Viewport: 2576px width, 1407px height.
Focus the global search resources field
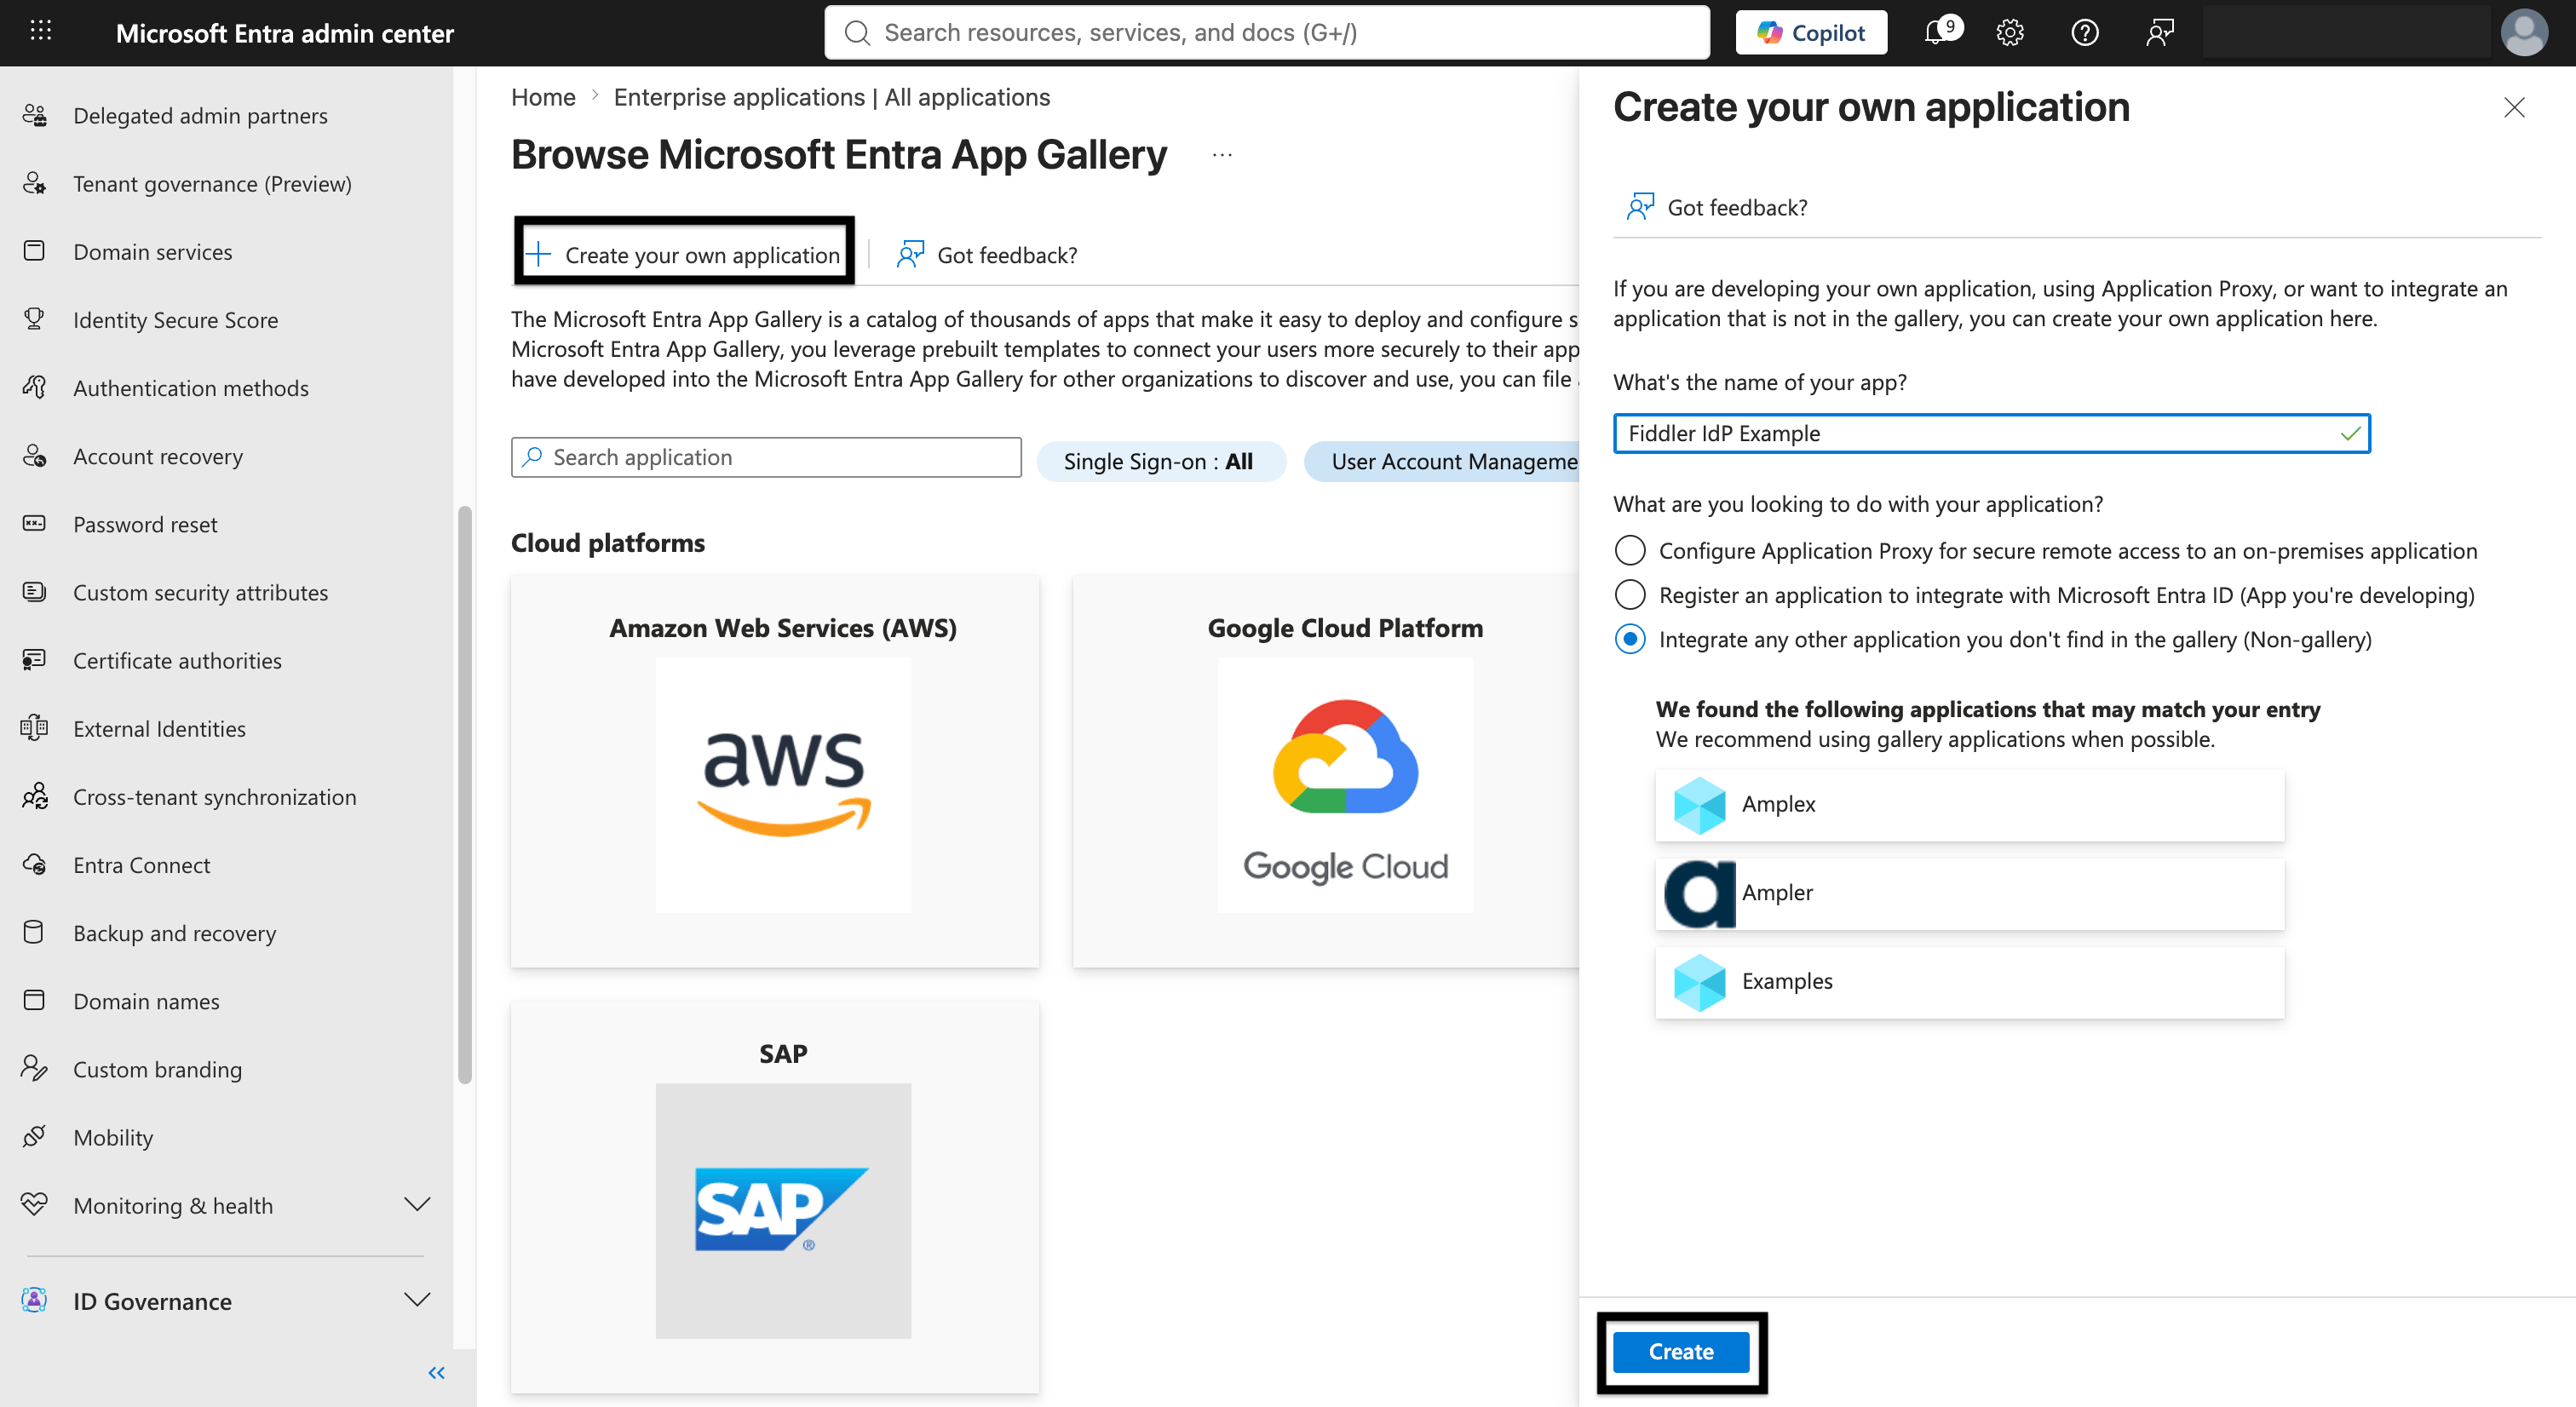(x=1266, y=32)
